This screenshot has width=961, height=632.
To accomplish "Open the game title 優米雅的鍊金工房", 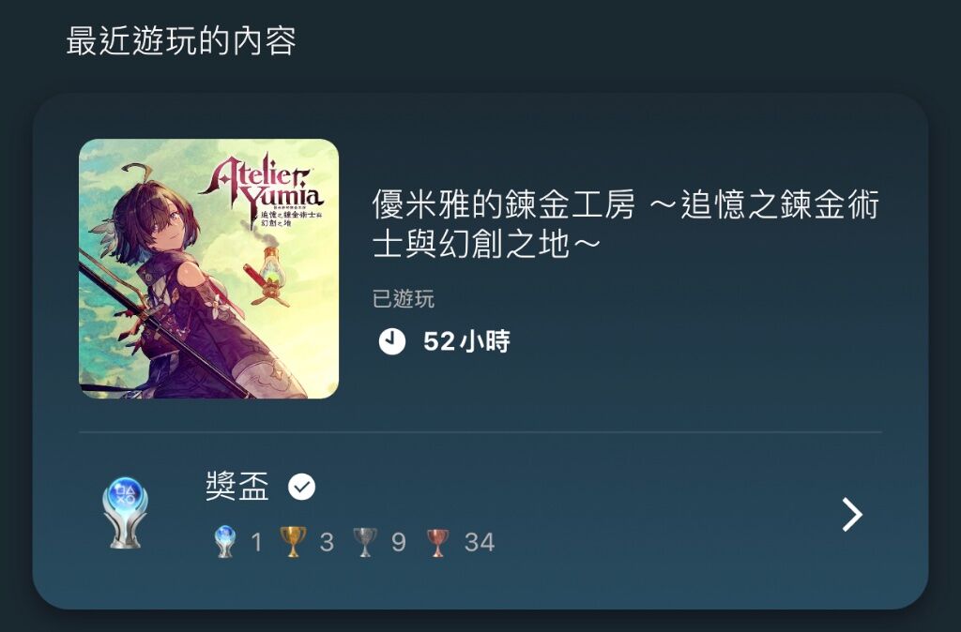I will point(504,204).
